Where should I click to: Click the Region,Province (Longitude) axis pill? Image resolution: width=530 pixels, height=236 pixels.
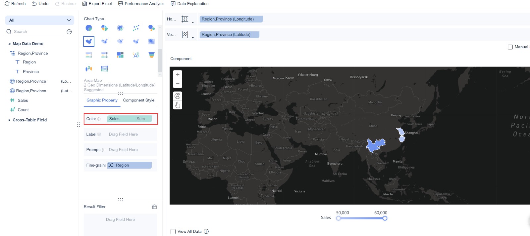click(231, 19)
